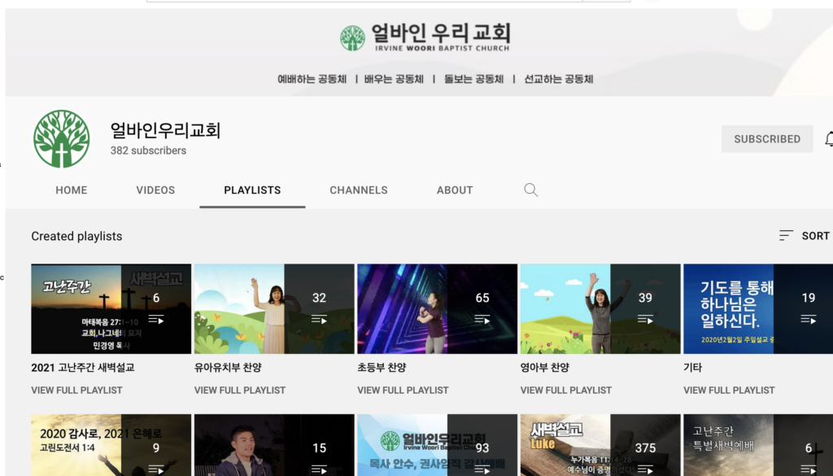The width and height of the screenshot is (833, 476).
Task: Open the Channels tab
Action: pyautogui.click(x=359, y=190)
